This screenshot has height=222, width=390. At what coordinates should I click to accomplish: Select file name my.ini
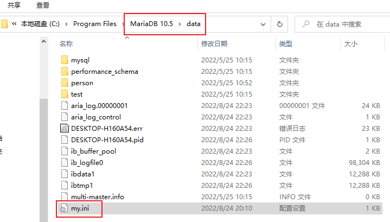80,208
